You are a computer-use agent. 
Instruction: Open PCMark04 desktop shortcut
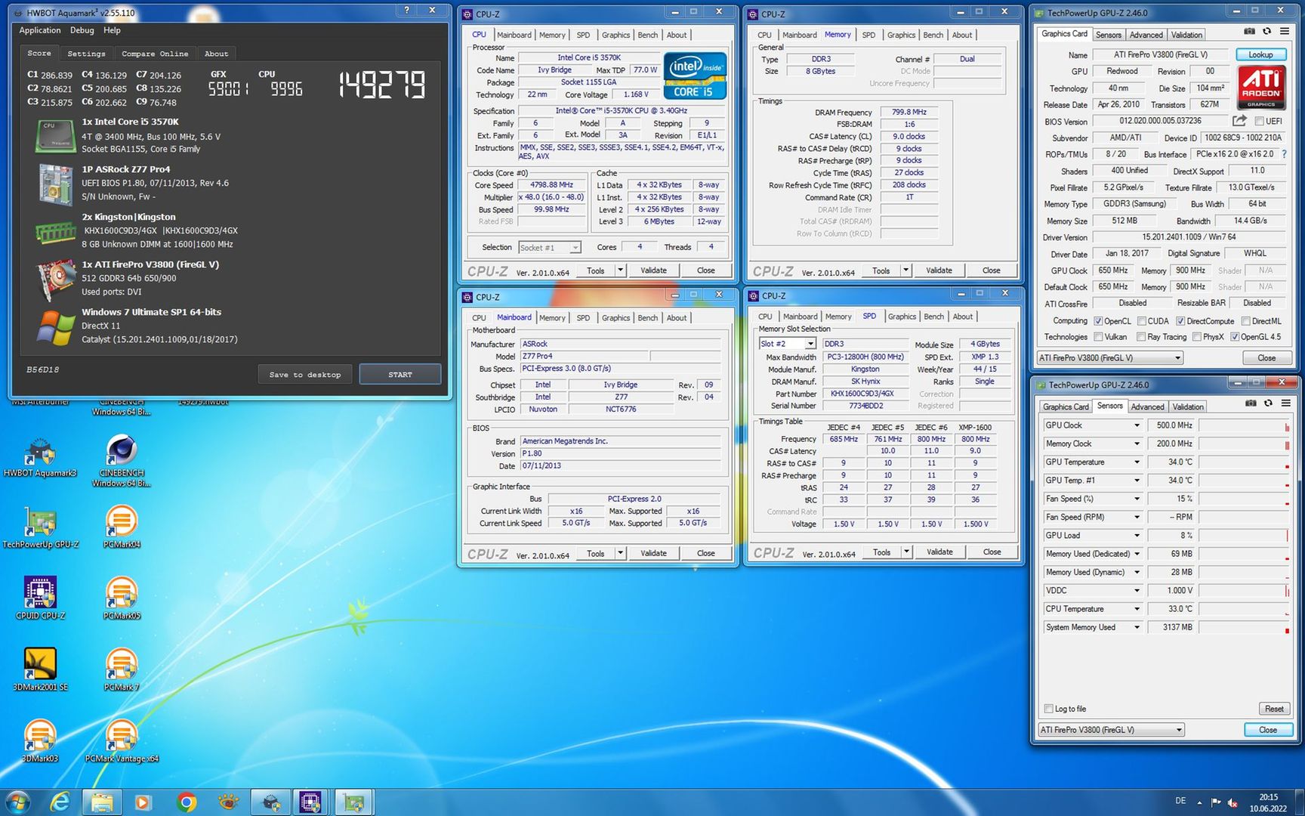pyautogui.click(x=122, y=528)
